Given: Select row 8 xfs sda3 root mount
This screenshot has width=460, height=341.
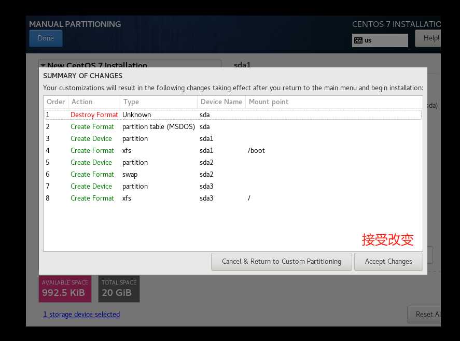Looking at the screenshot, I should click(x=233, y=198).
